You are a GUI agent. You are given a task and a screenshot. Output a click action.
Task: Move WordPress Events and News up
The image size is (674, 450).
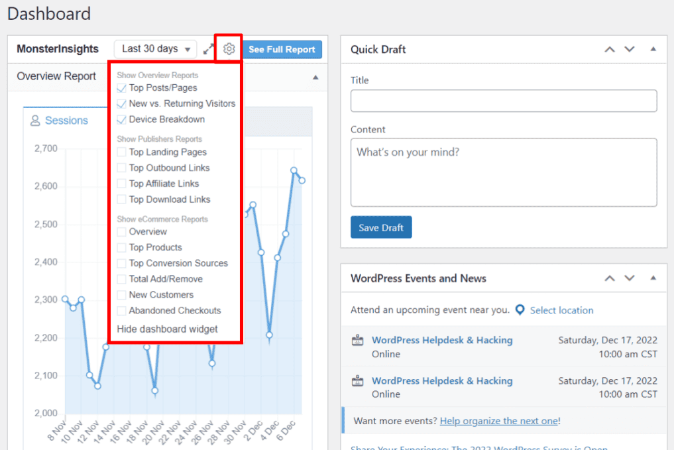[610, 278]
